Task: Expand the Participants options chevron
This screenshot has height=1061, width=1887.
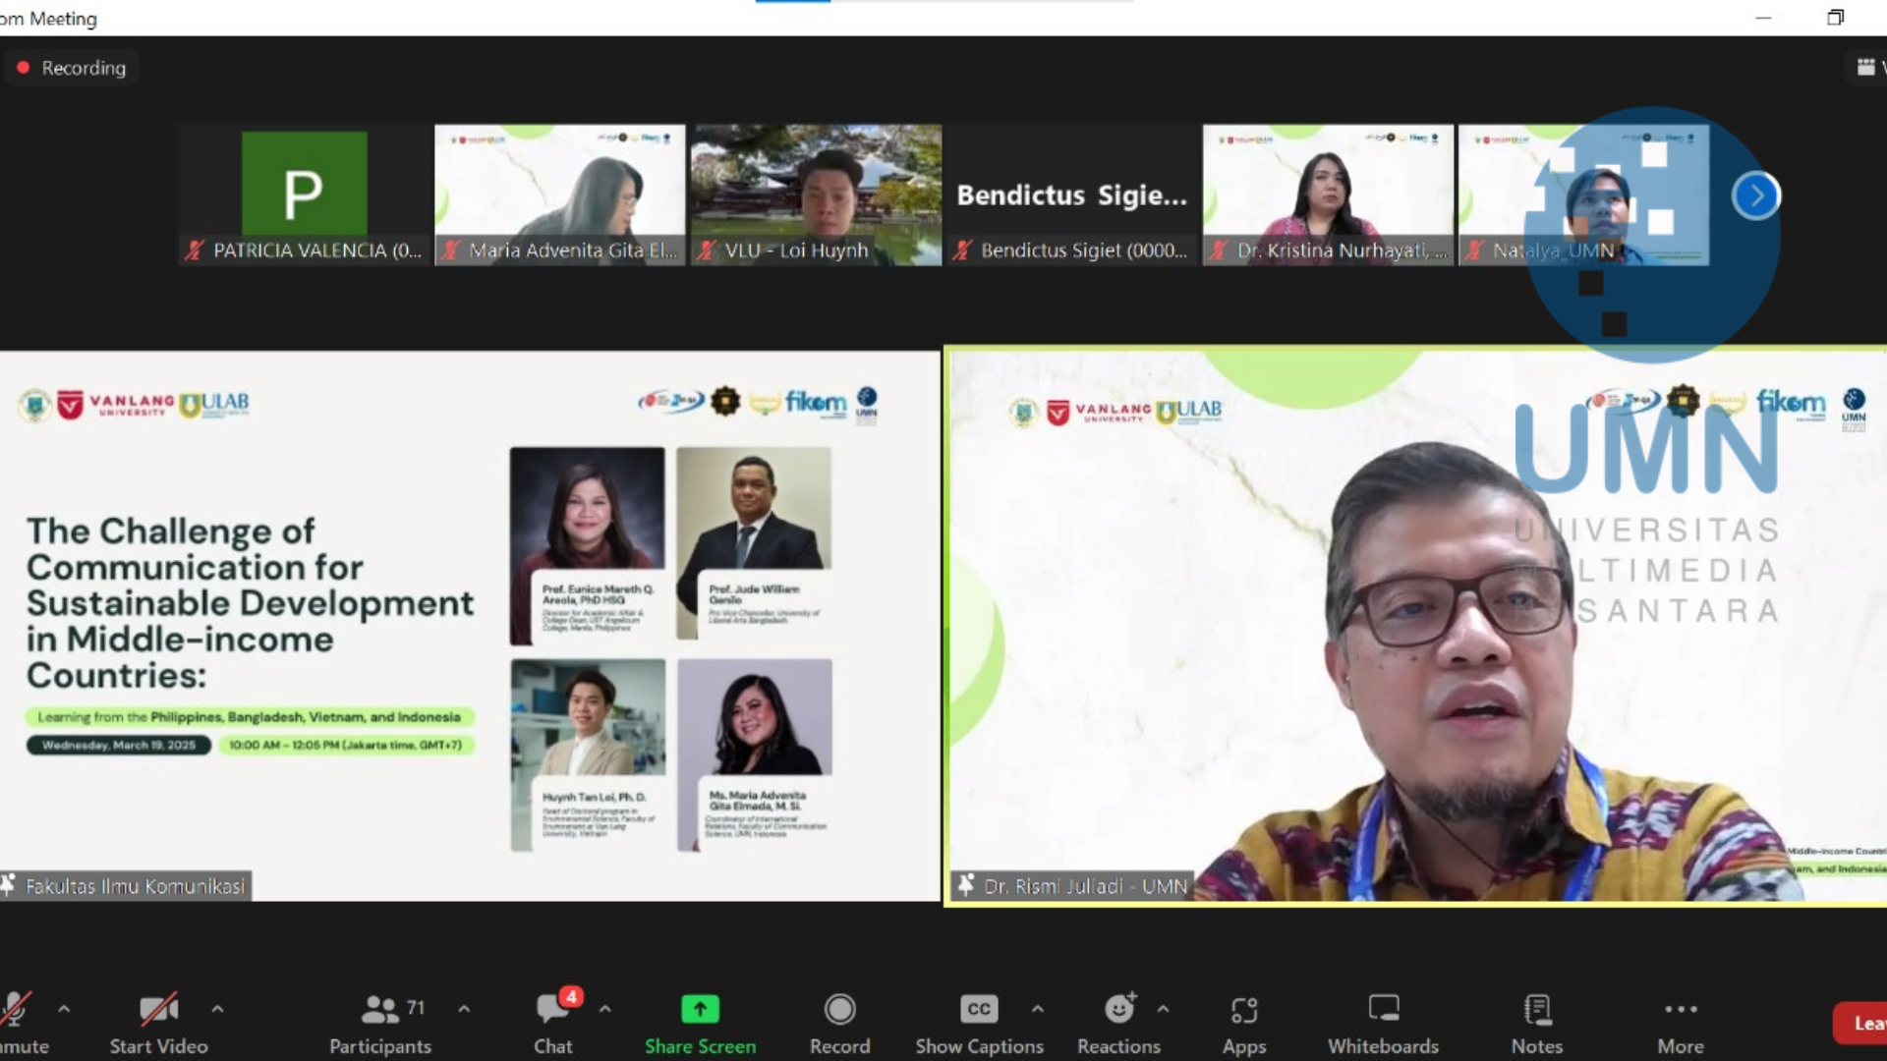Action: [x=464, y=1009]
